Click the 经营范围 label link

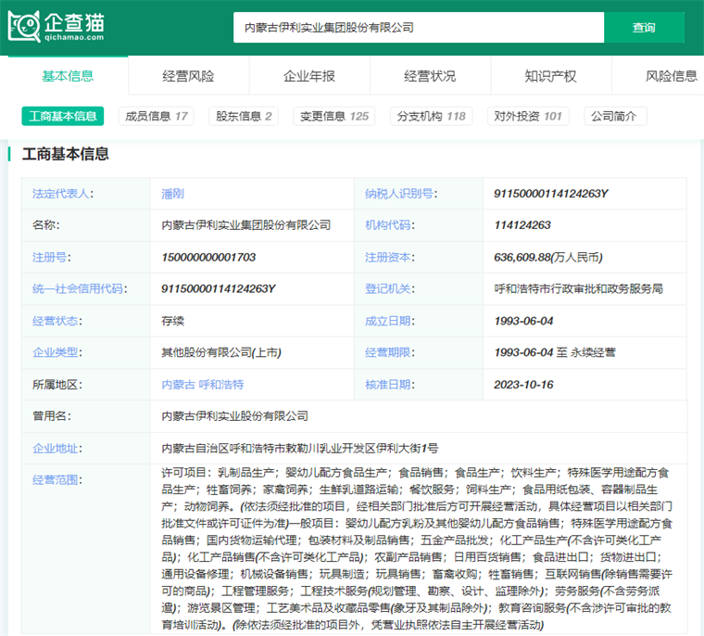[56, 480]
